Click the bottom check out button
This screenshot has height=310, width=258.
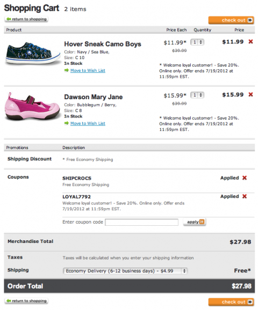[x=231, y=302]
